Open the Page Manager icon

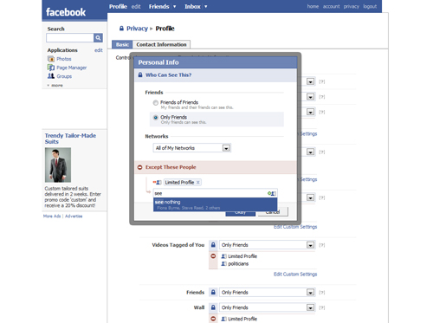(51, 68)
